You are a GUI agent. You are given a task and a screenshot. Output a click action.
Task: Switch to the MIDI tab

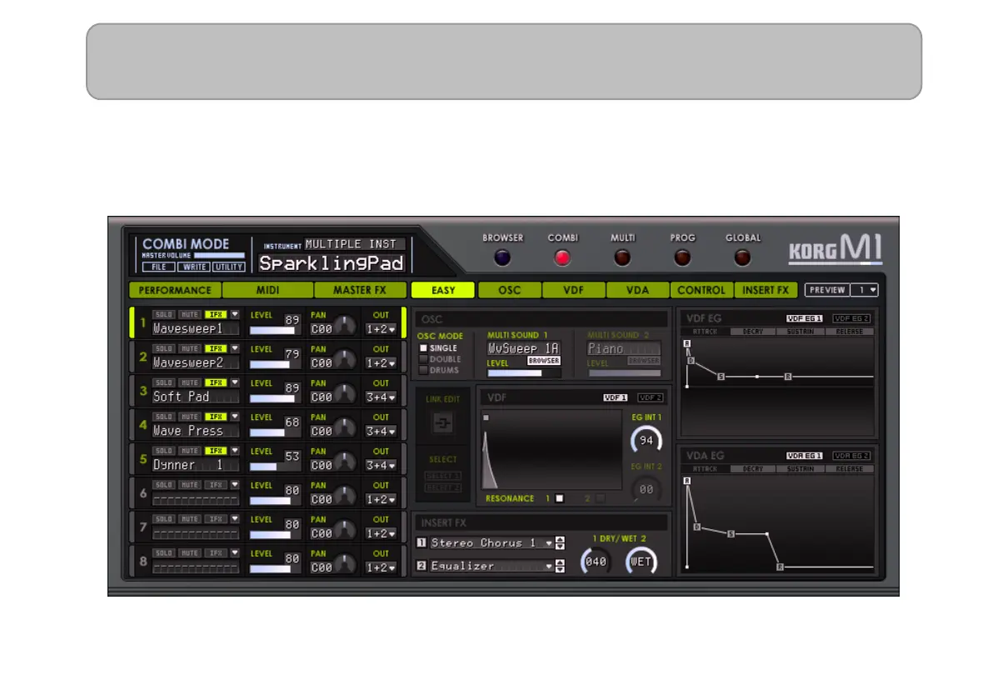pyautogui.click(x=267, y=290)
